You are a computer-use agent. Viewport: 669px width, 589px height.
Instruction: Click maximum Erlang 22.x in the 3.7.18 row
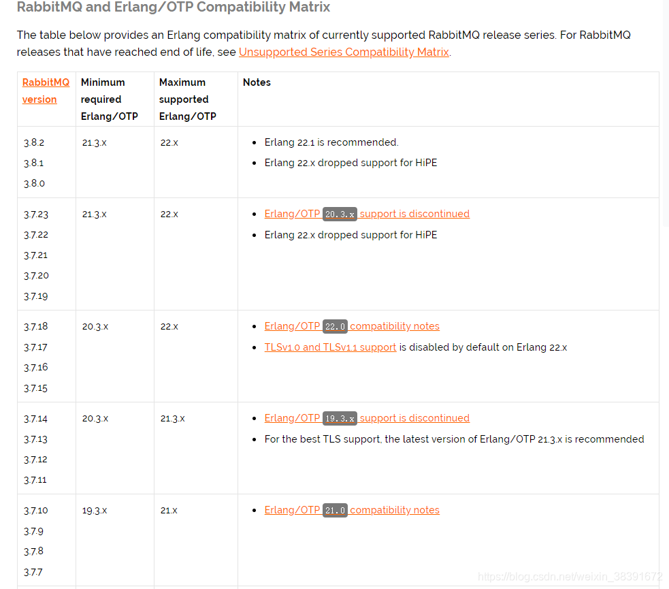[x=169, y=327]
